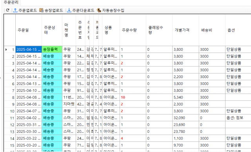The width and height of the screenshot is (251, 152).
Task: Select the 배송중 status in row 8
Action: (x=52, y=97)
